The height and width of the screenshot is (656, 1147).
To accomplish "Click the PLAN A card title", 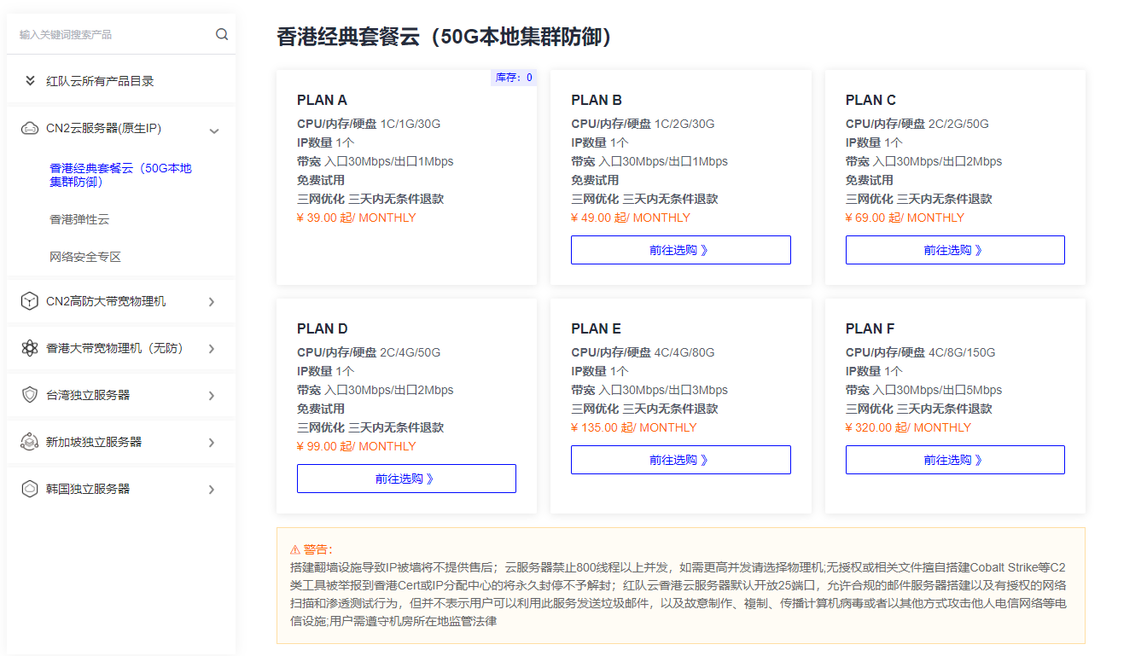I will click(x=322, y=100).
